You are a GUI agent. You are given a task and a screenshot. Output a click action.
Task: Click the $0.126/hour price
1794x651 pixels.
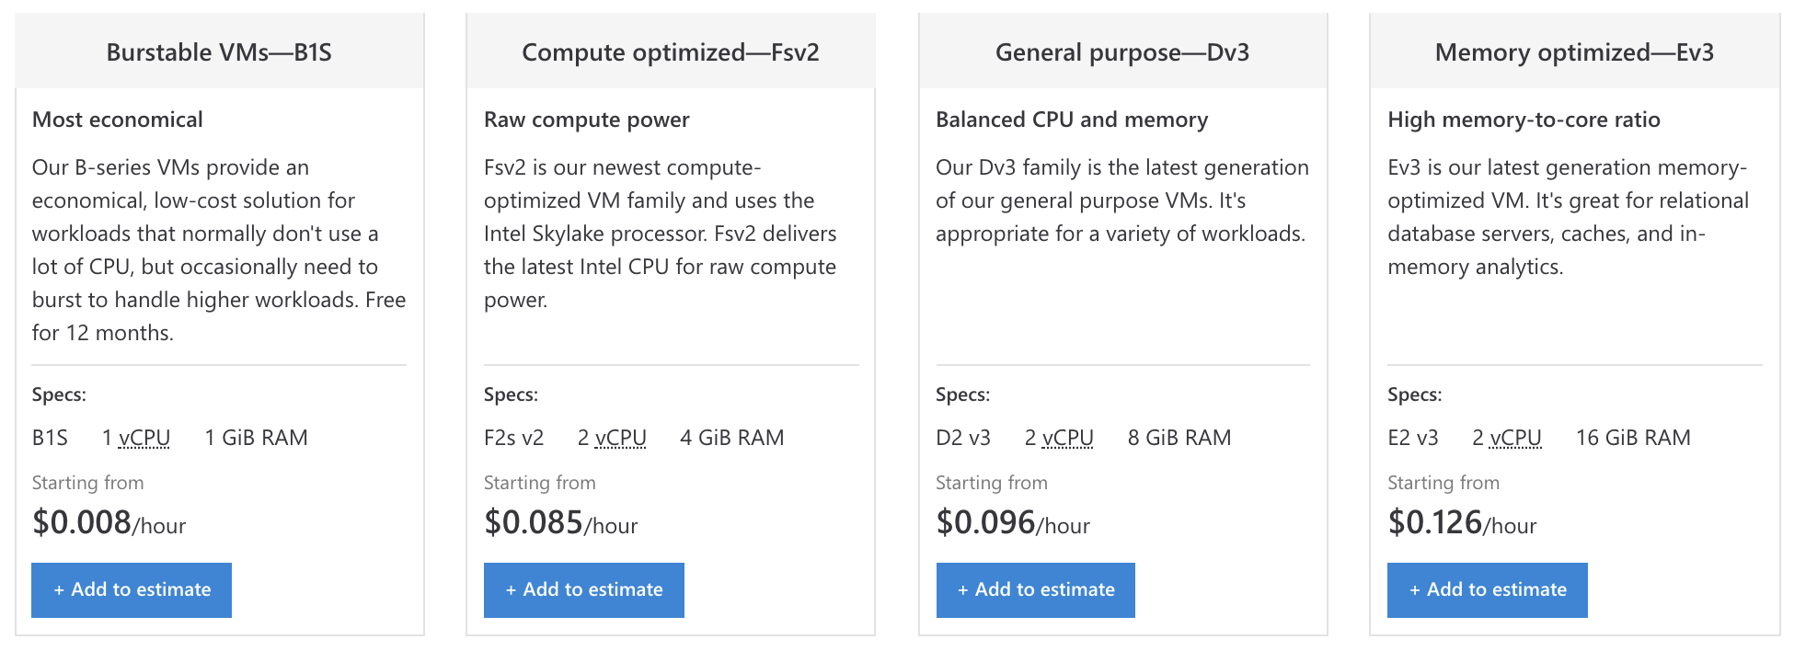[x=1462, y=523]
